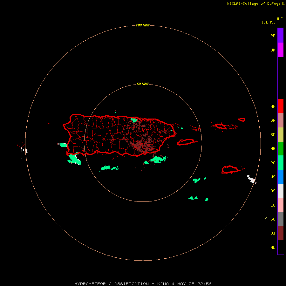Click the HR legend label
The height and width of the screenshot is (286, 286).
[x=273, y=149]
